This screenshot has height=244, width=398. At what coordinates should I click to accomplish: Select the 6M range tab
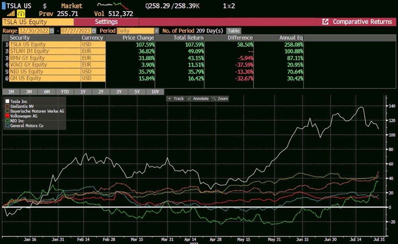pyautogui.click(x=47, y=92)
